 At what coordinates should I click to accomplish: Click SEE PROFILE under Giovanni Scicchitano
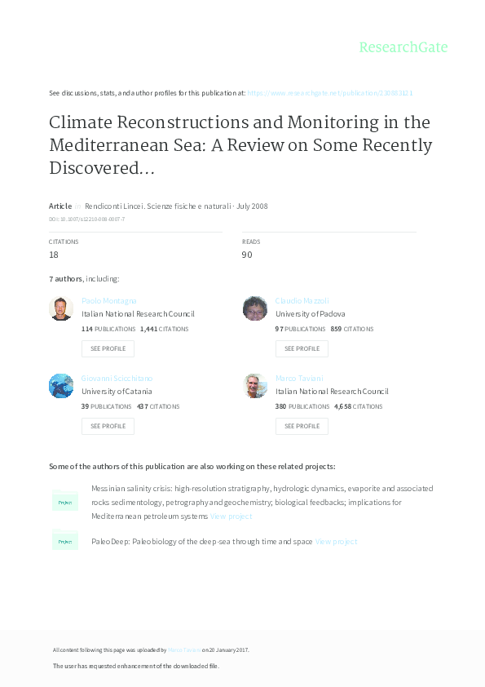[x=108, y=426]
